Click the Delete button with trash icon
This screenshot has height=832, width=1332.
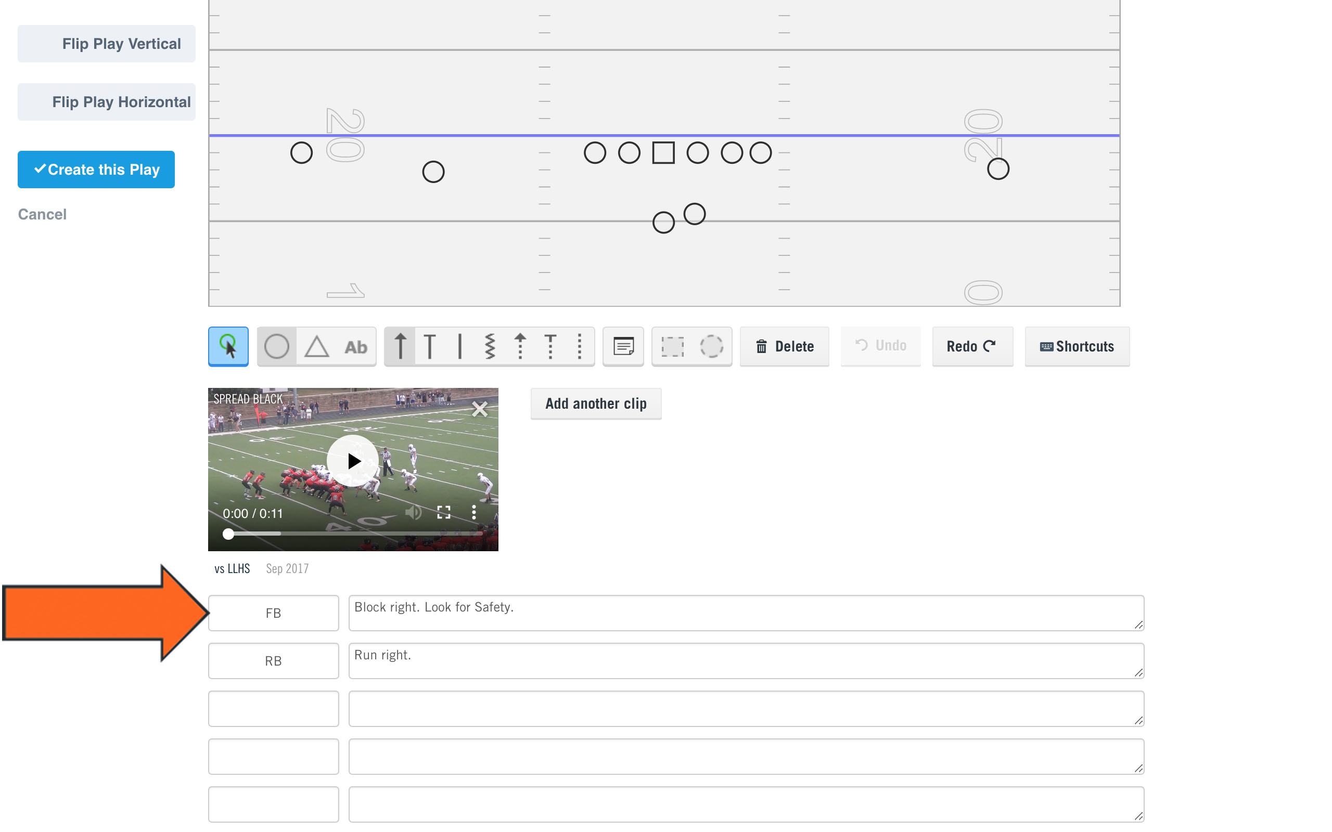coord(784,346)
